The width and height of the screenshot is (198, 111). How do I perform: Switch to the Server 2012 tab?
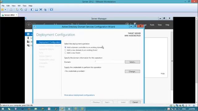tap(9, 15)
